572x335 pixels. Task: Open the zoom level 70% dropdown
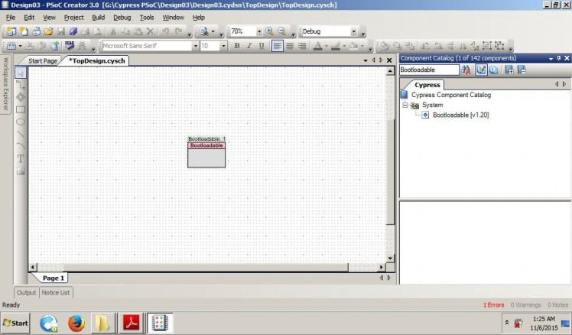pos(259,32)
